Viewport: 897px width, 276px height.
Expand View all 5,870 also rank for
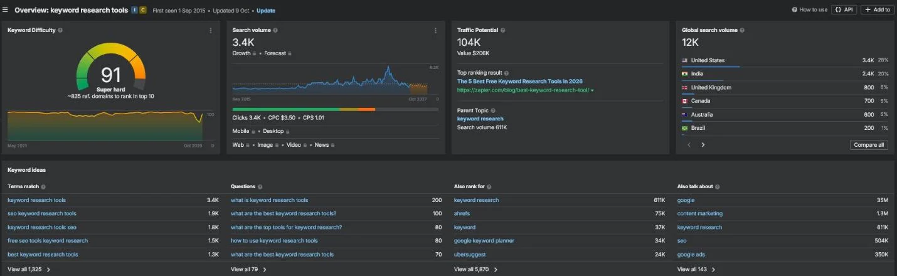tap(475, 269)
